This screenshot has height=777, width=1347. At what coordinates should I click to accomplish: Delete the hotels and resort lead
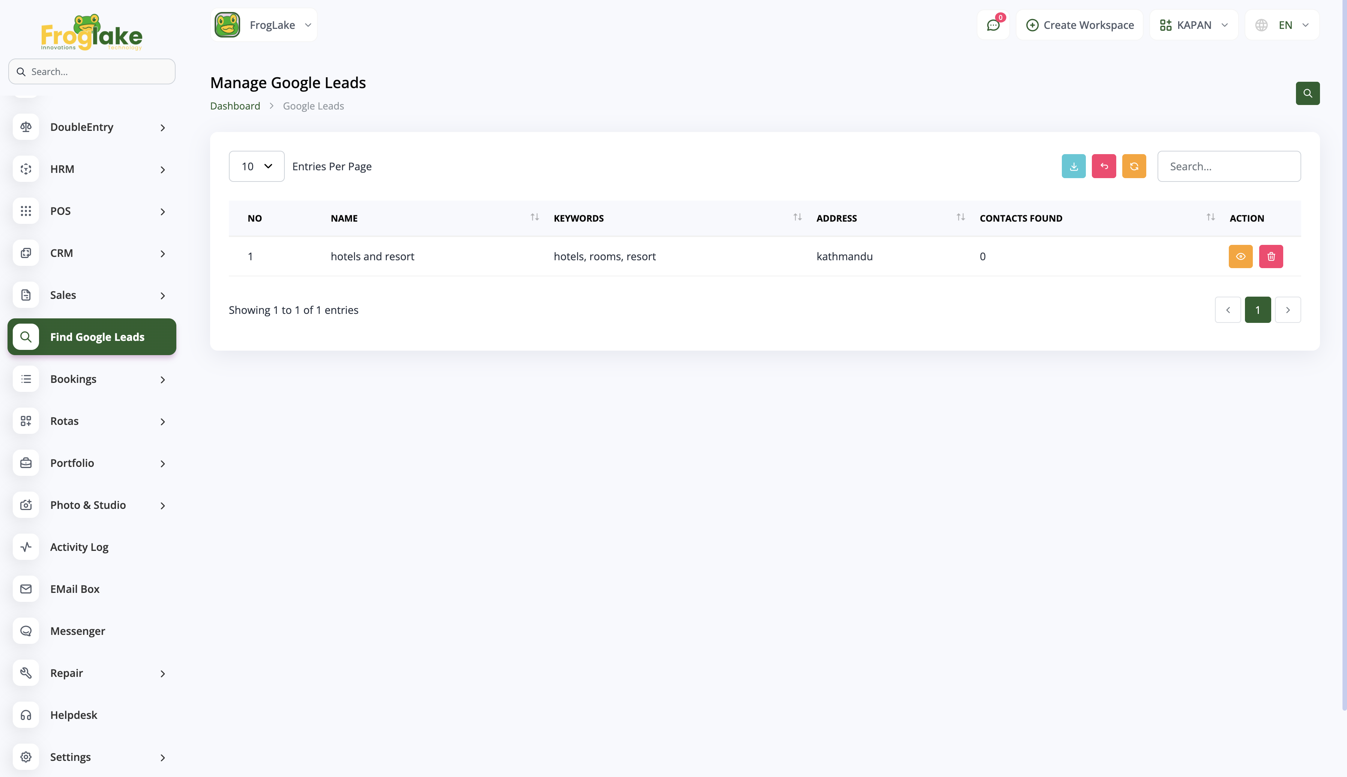[1271, 256]
